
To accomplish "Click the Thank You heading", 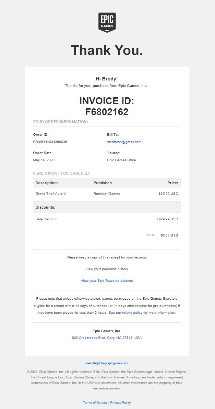I will click(x=107, y=50).
